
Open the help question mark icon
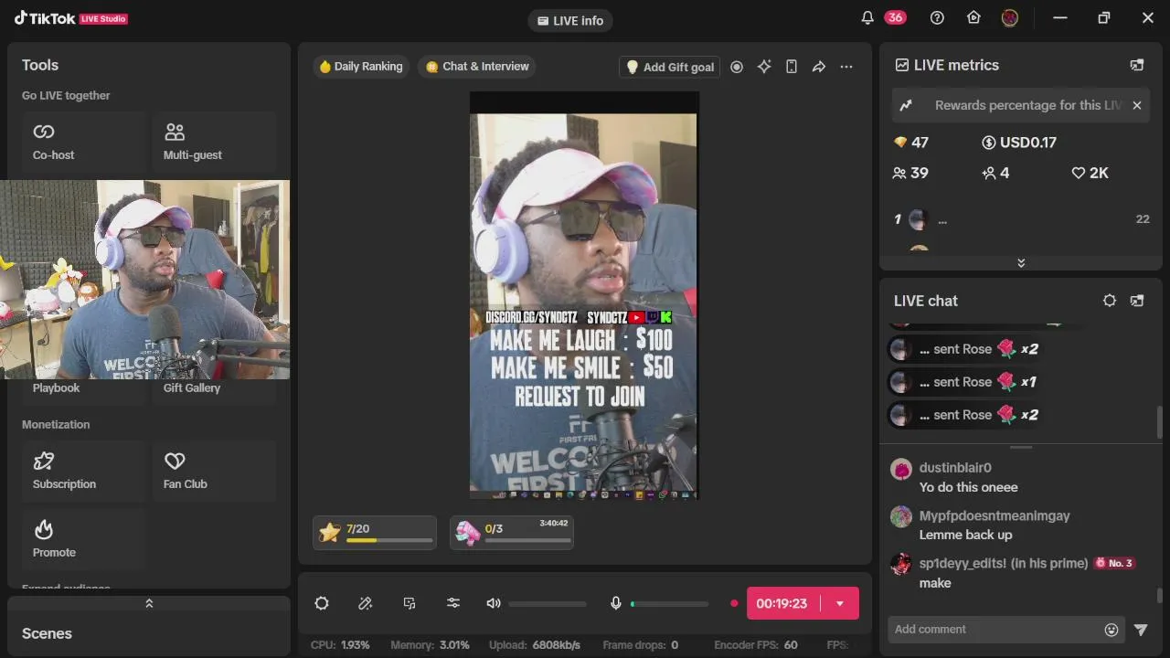(937, 17)
